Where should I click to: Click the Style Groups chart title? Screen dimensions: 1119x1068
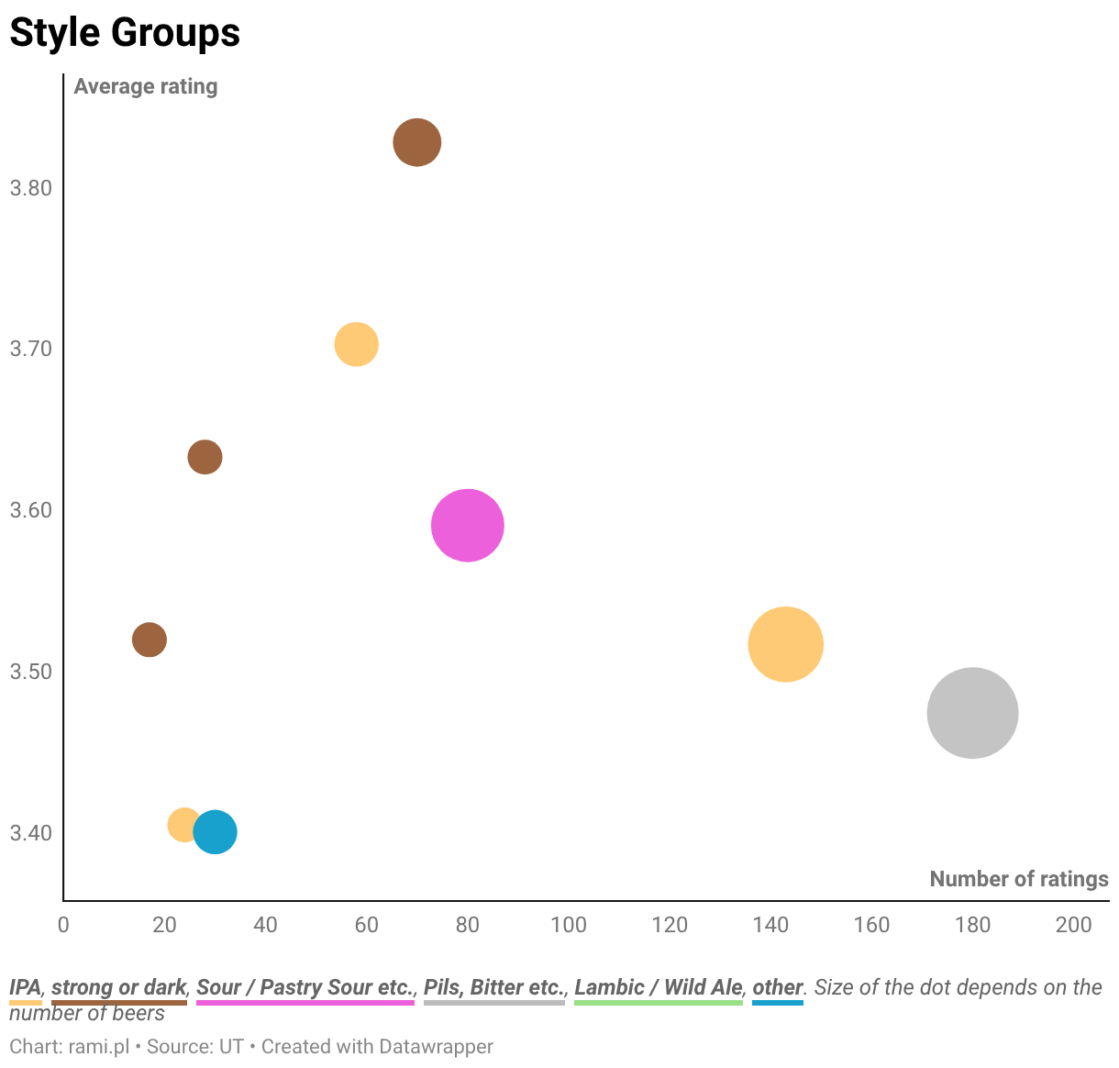(125, 33)
